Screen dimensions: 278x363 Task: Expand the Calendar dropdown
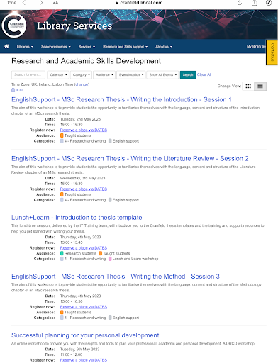pyautogui.click(x=58, y=74)
